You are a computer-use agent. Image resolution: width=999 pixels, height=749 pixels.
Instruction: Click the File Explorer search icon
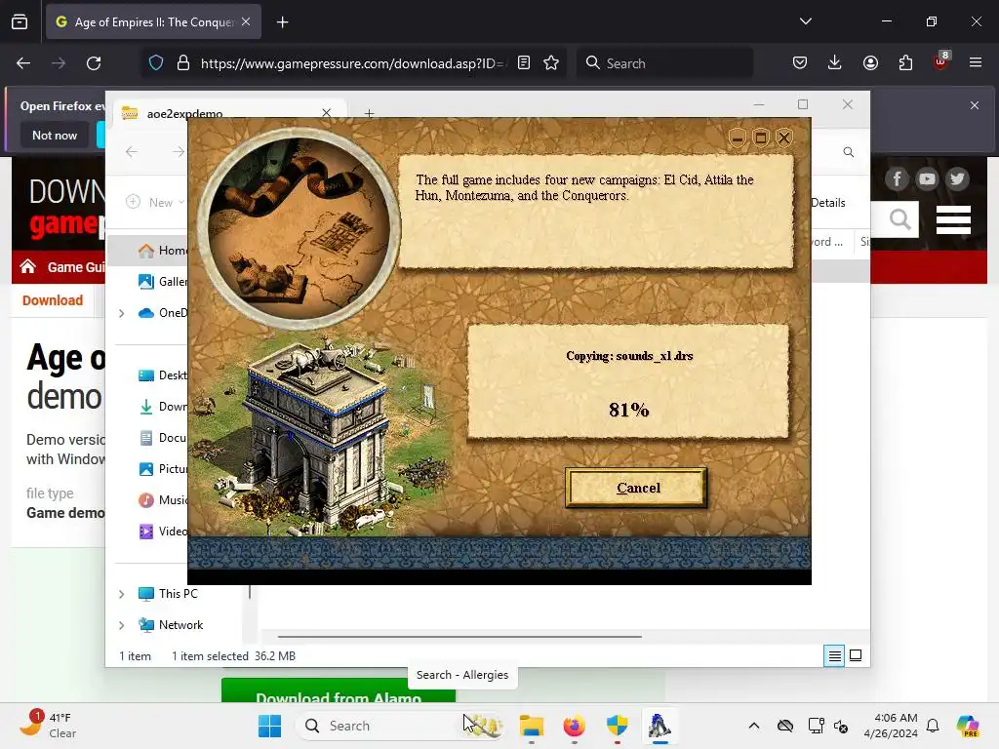[x=848, y=151]
